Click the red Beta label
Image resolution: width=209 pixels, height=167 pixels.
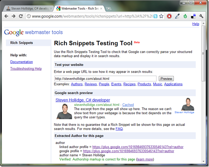tap(137, 42)
